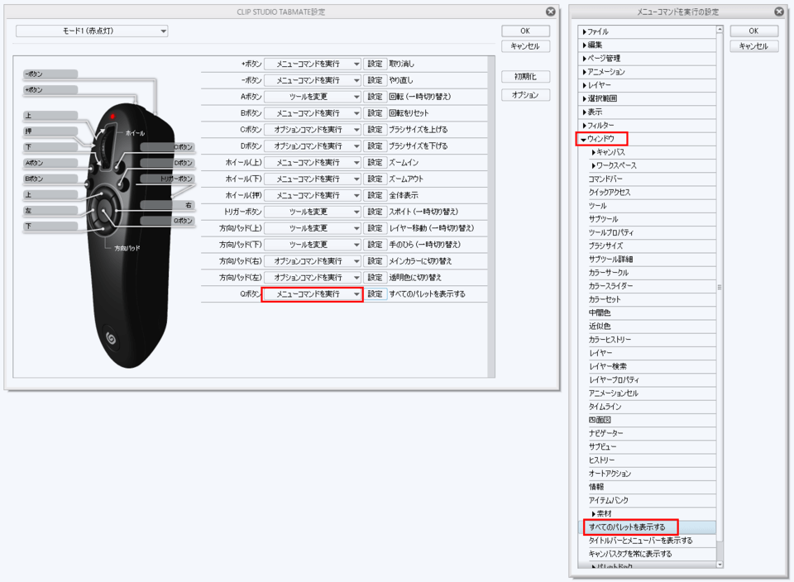
Task: Click 設定 for the +ボタン row
Action: pyautogui.click(x=375, y=64)
